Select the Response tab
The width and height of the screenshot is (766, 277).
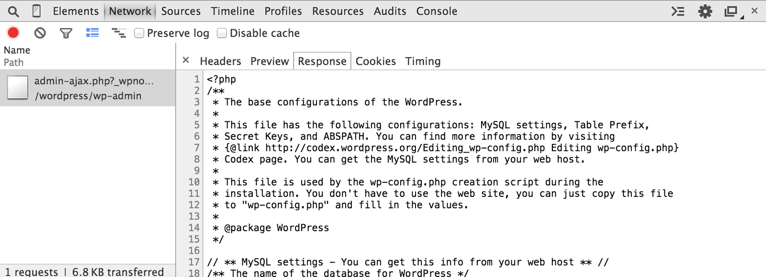[322, 61]
